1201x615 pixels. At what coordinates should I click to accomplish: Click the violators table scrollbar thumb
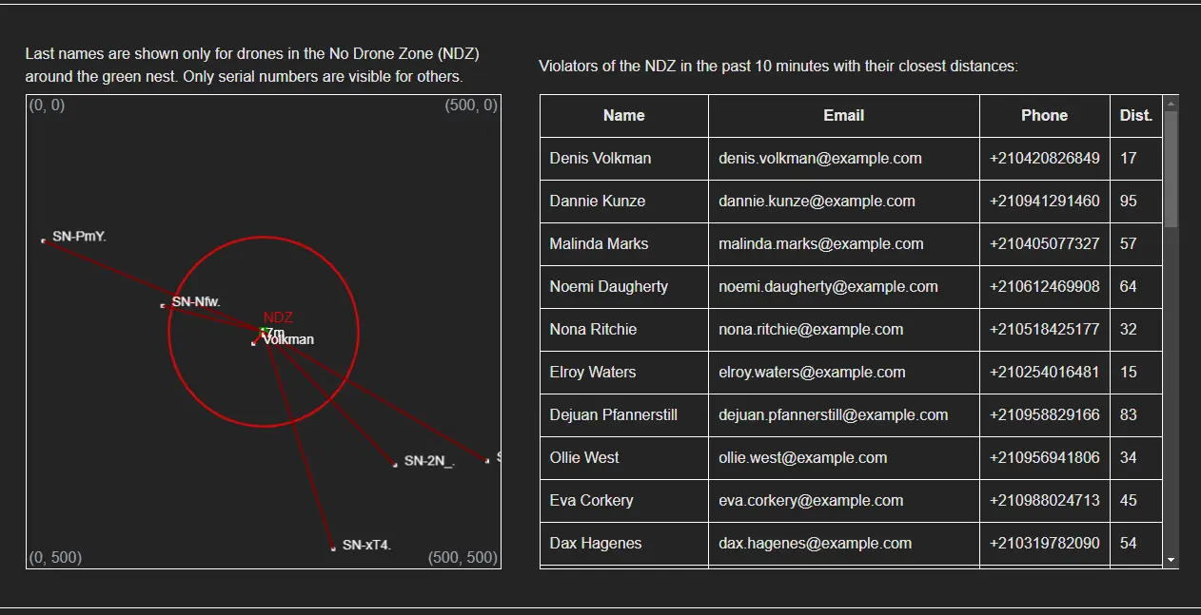pyautogui.click(x=1171, y=169)
